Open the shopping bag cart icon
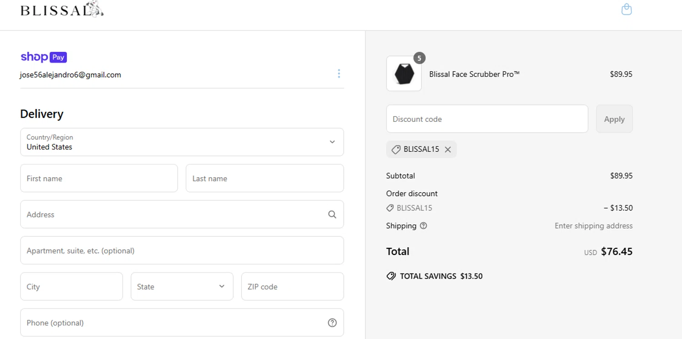682x339 pixels. [x=627, y=9]
